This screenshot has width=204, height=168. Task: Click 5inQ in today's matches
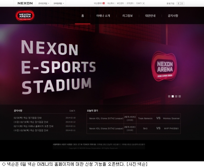coord(145,129)
